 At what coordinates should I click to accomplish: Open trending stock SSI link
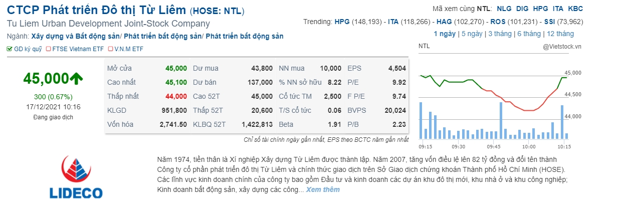550,22
